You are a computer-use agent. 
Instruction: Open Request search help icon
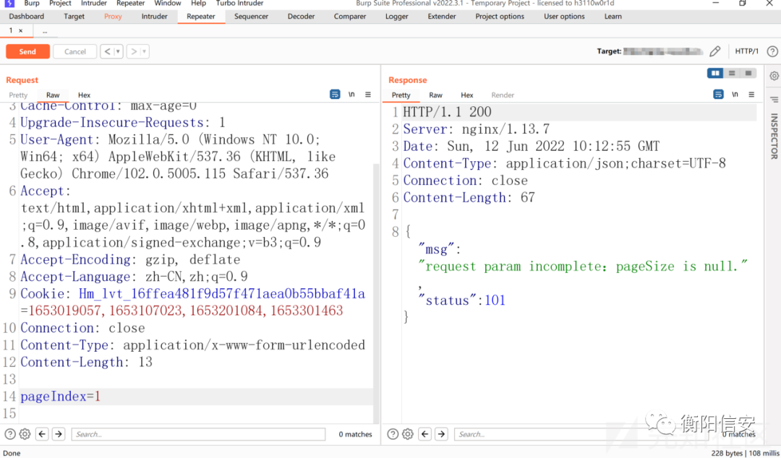10,434
